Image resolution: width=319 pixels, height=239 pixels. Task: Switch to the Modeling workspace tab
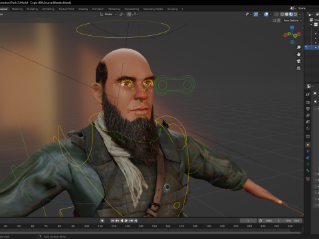coord(17,9)
